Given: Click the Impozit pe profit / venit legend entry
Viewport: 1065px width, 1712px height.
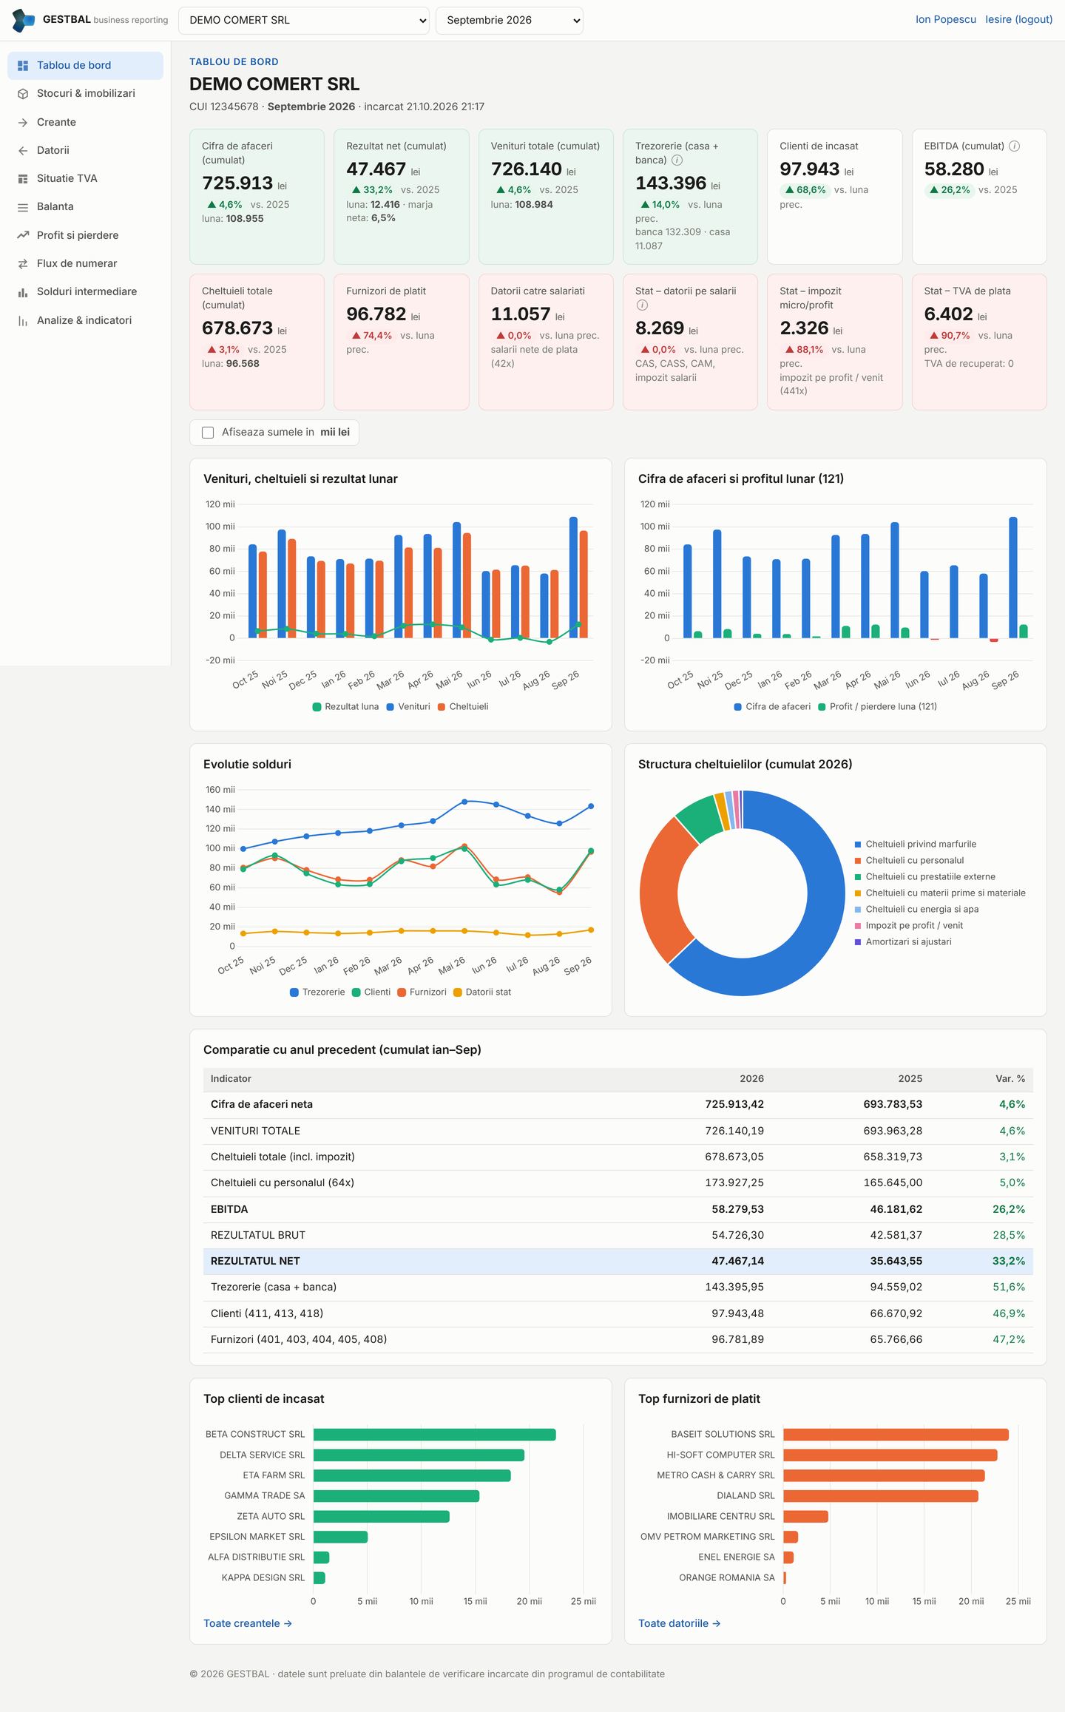Looking at the screenshot, I should tap(908, 926).
